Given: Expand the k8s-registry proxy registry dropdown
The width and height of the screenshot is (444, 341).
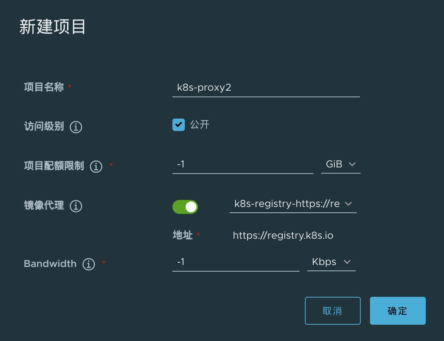Looking at the screenshot, I should click(293, 204).
